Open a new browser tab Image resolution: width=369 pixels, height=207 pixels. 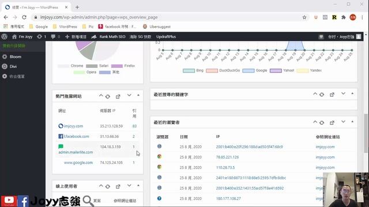pos(77,7)
